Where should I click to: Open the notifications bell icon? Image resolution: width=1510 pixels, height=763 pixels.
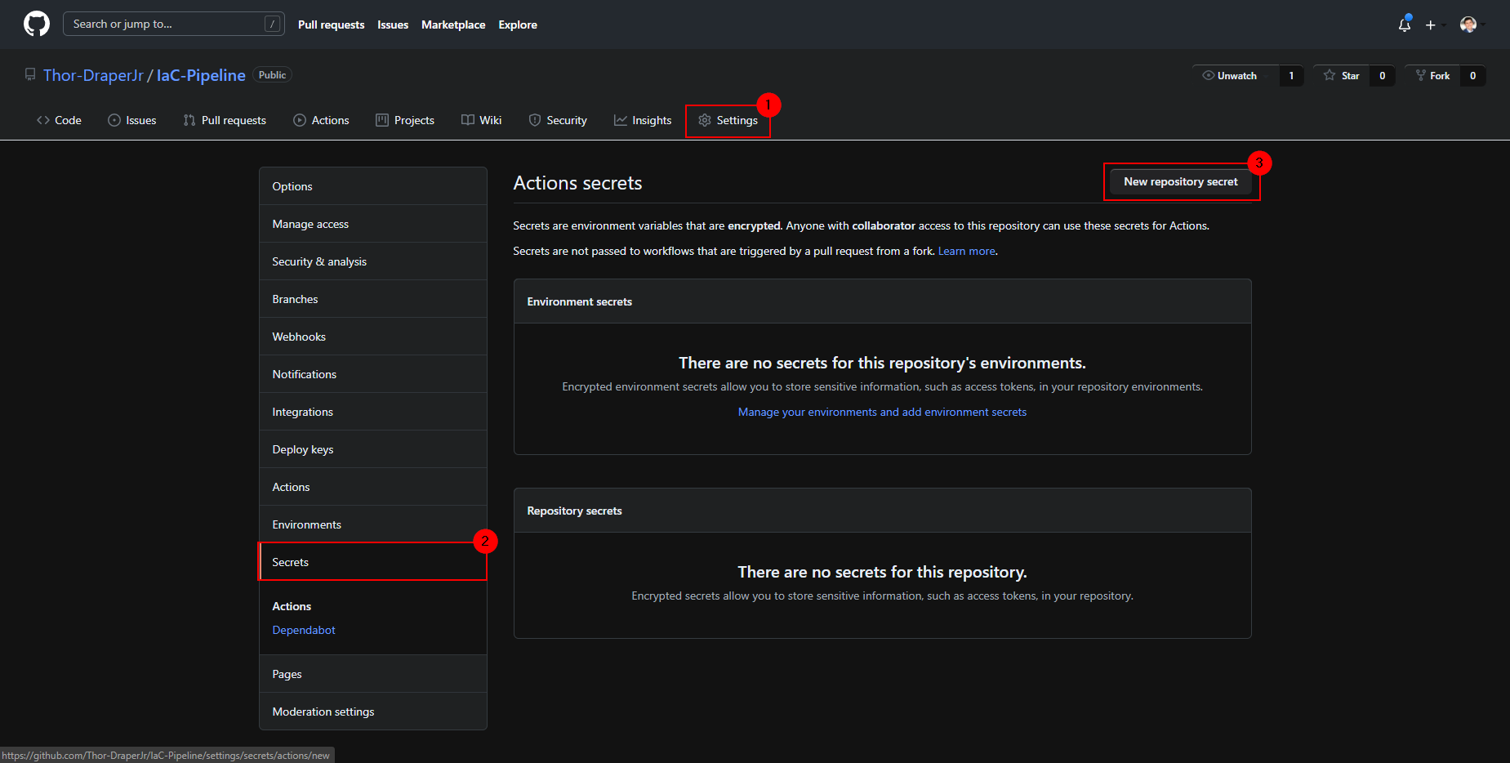pyautogui.click(x=1405, y=25)
